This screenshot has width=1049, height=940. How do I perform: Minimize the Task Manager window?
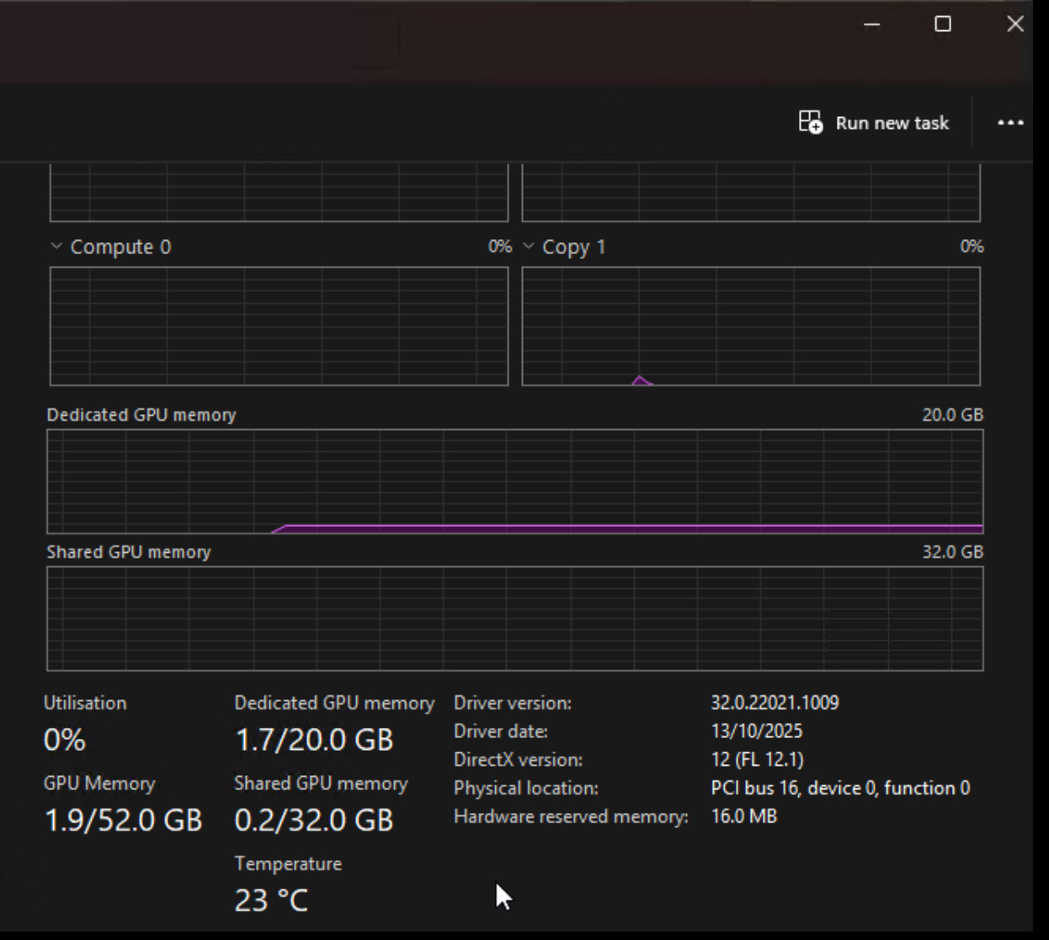pos(872,24)
